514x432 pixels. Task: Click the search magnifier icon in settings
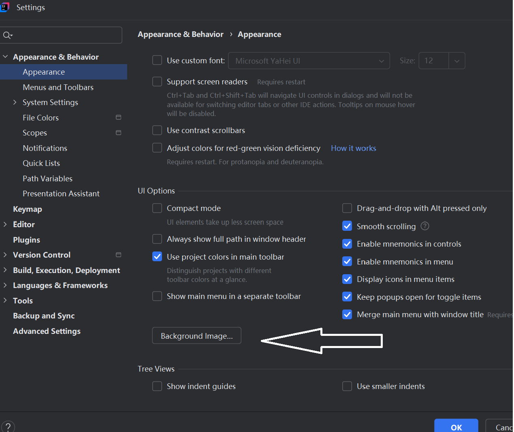point(7,36)
